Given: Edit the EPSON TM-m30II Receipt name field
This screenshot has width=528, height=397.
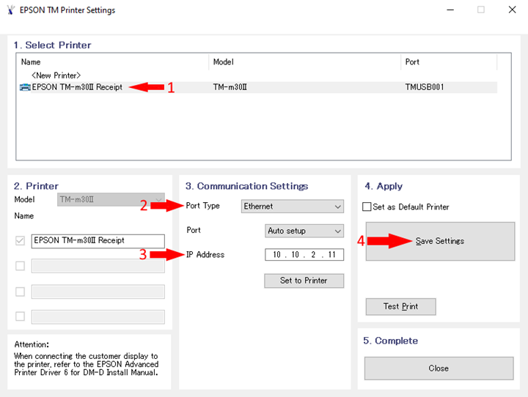Looking at the screenshot, I should pos(98,240).
